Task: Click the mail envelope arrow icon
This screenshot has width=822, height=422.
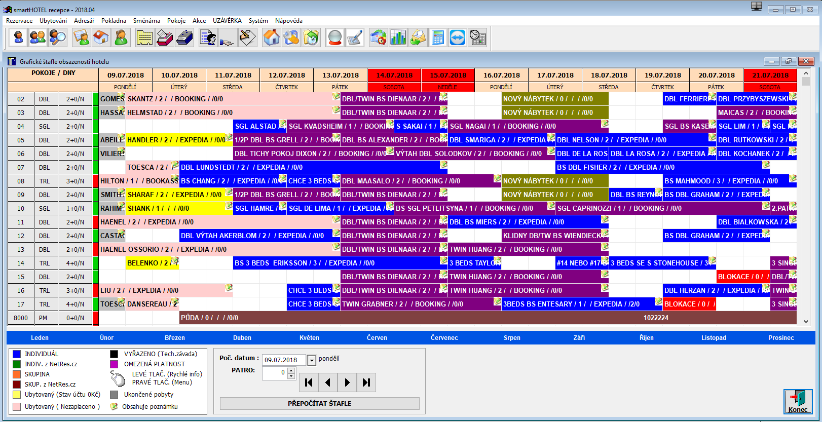Action: 418,37
